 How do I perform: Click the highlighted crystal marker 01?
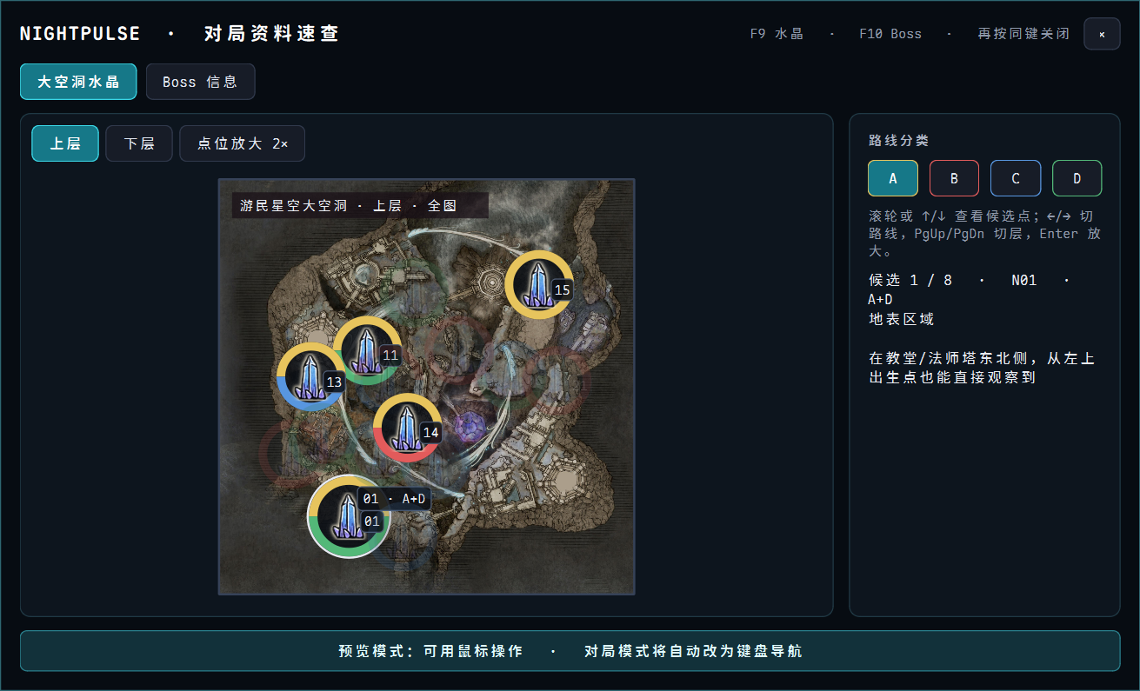coord(349,516)
